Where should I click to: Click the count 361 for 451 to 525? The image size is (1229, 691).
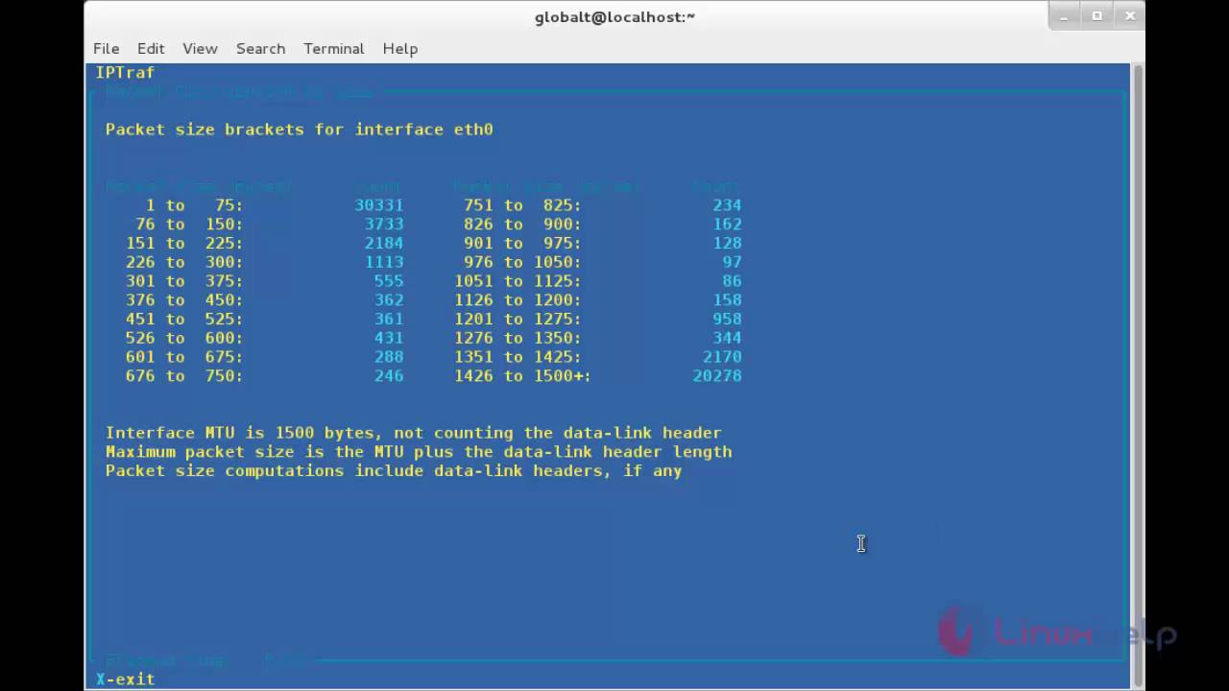point(389,319)
